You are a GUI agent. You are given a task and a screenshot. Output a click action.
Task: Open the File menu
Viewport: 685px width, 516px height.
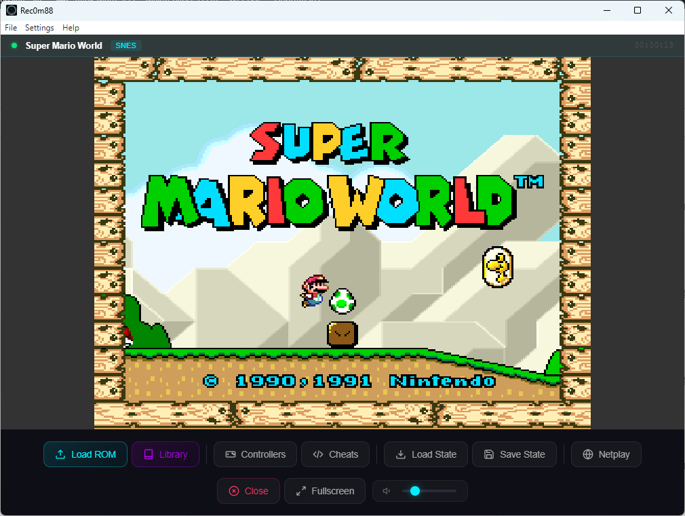[x=11, y=28]
